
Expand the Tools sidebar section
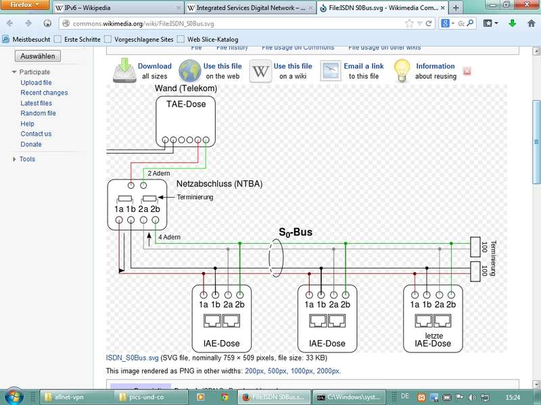14,159
